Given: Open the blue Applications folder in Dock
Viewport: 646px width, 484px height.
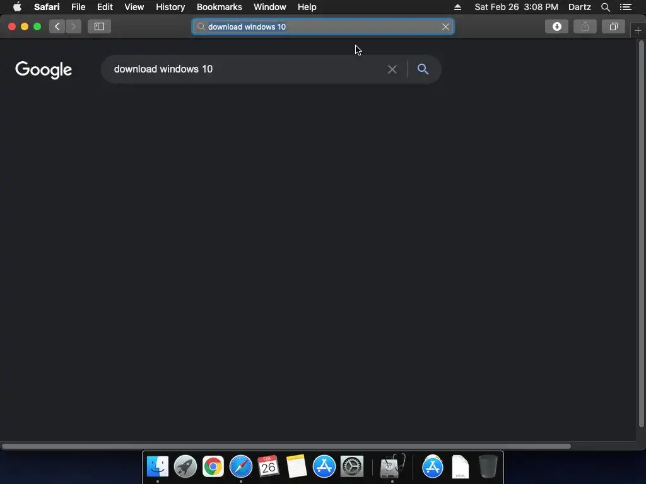Looking at the screenshot, I should click(x=433, y=467).
